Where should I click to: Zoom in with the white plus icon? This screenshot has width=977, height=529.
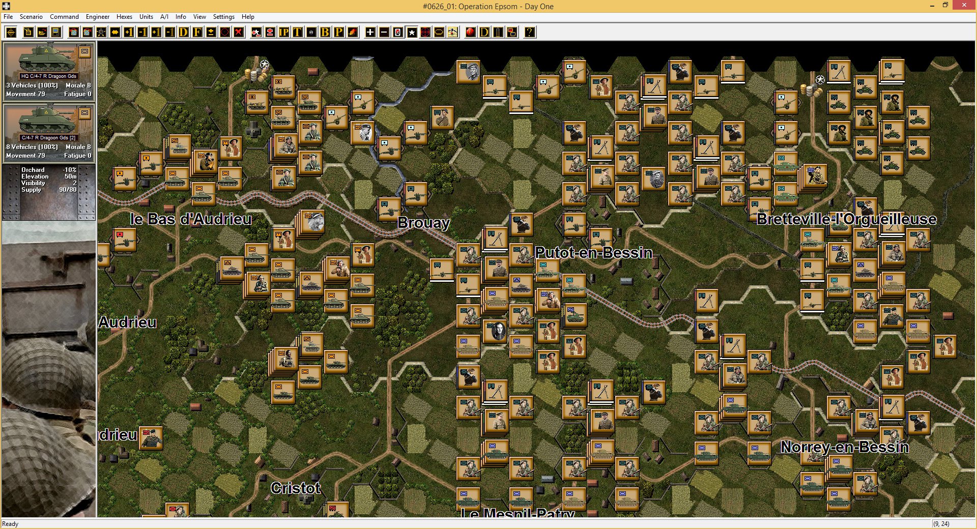click(370, 33)
